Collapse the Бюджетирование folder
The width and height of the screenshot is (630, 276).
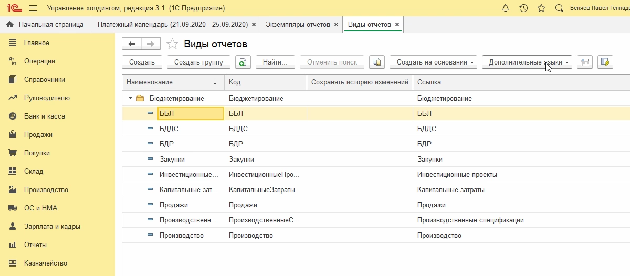pyautogui.click(x=130, y=98)
